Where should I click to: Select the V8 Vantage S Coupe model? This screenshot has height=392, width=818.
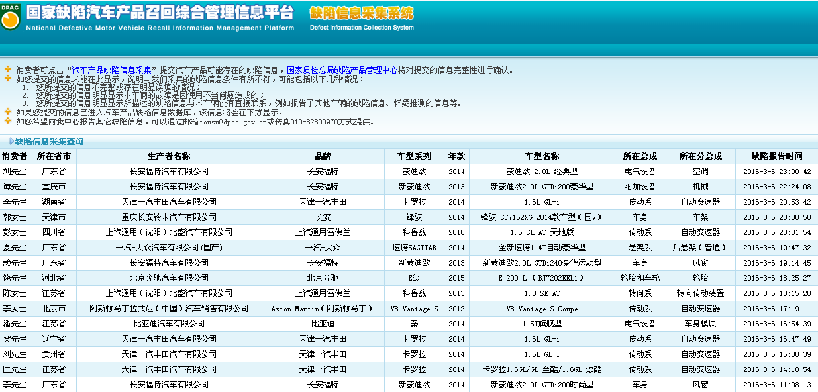point(542,309)
